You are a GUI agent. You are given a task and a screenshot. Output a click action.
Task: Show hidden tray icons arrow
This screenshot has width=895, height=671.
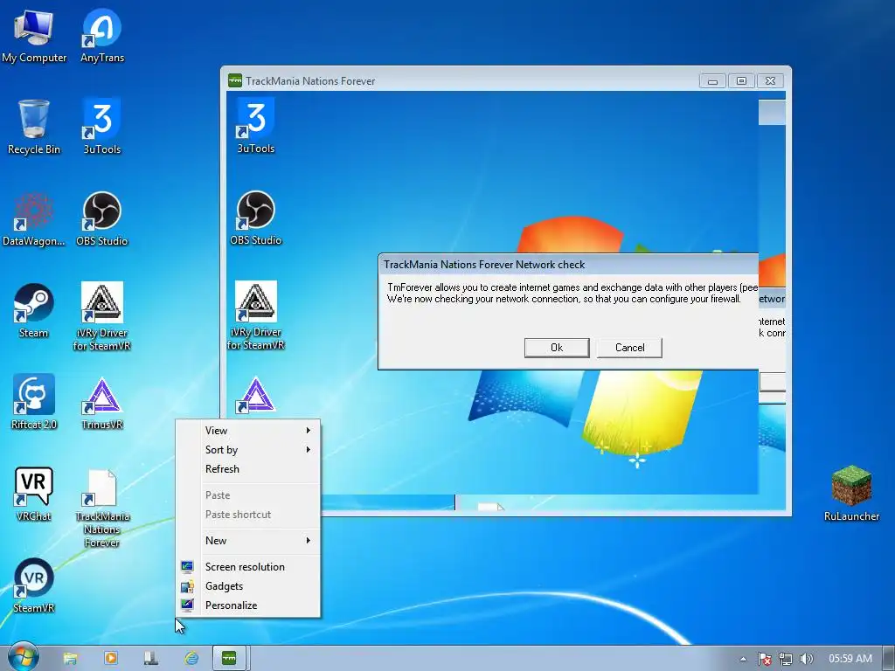point(743,659)
